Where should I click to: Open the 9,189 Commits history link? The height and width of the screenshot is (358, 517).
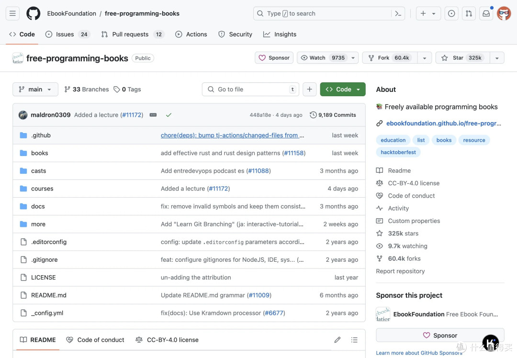tap(333, 115)
